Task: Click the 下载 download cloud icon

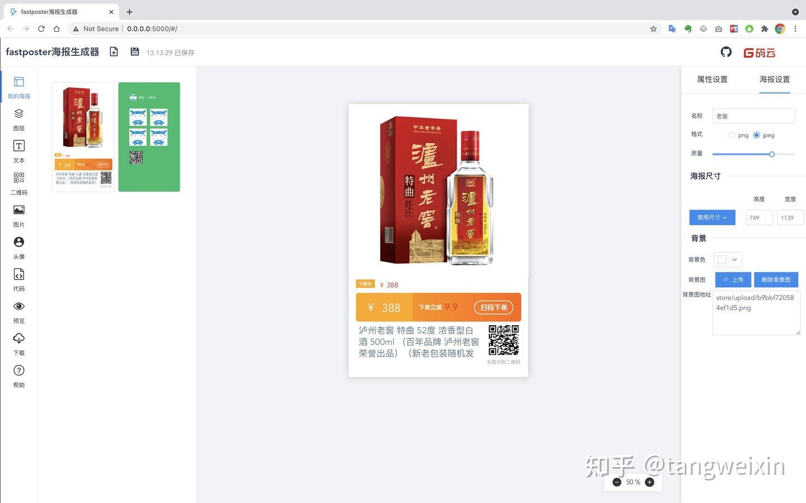Action: 18,338
